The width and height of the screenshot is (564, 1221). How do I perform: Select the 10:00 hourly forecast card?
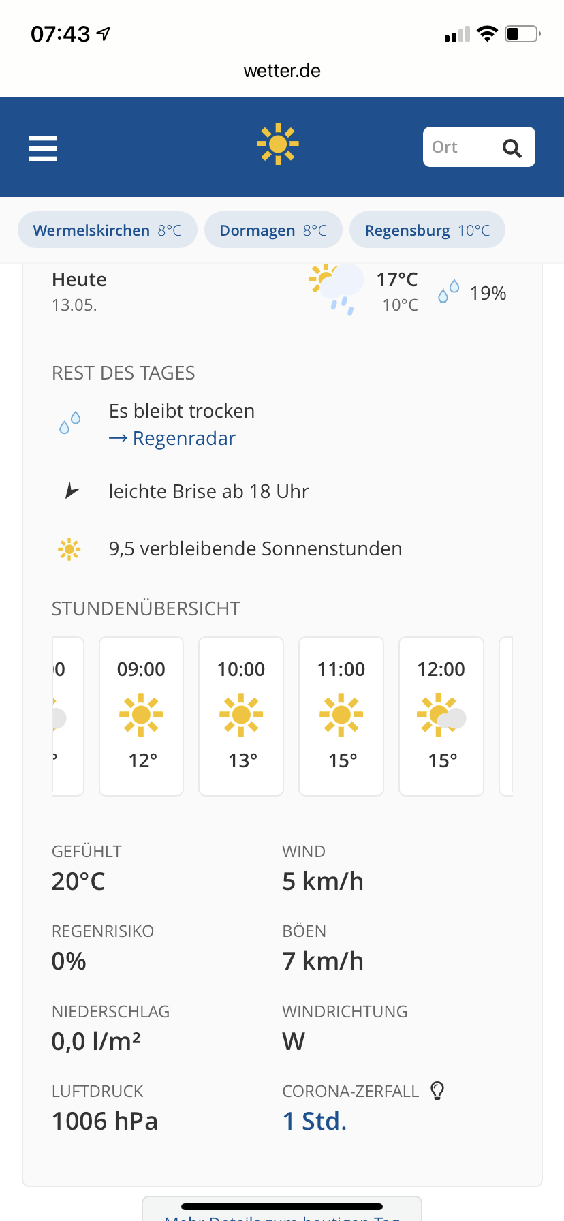tap(241, 716)
